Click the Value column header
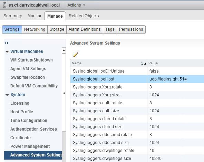Viewport: 204px width, 162px height. tap(175, 63)
